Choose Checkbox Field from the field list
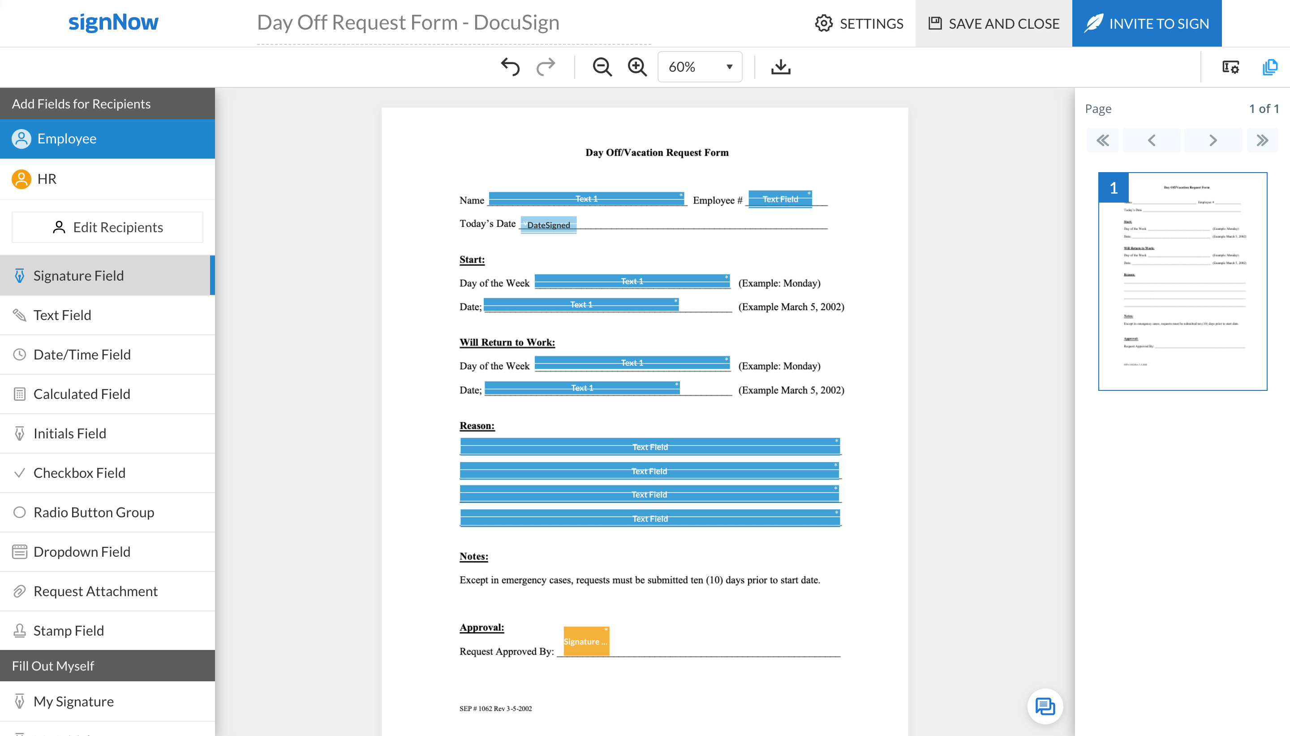 tap(79, 472)
